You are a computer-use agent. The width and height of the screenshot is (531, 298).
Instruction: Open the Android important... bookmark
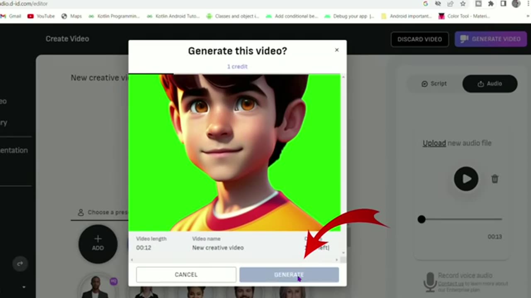coord(407,16)
